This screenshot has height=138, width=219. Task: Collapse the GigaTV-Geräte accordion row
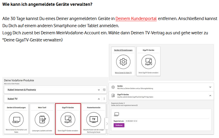pyautogui.click(x=210, y=96)
